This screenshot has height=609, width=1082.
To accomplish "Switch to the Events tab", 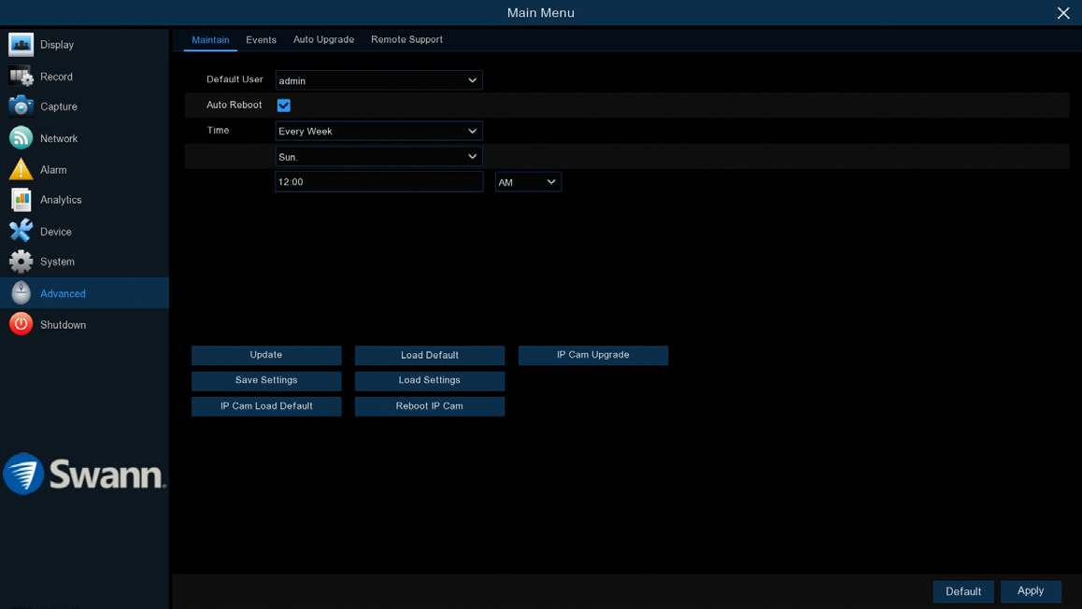I will 261,40.
